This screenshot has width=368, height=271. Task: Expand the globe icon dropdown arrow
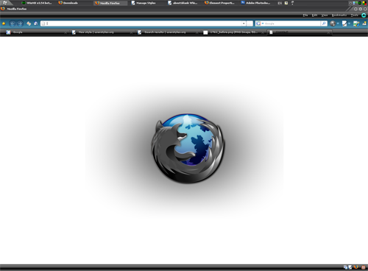click(338, 24)
